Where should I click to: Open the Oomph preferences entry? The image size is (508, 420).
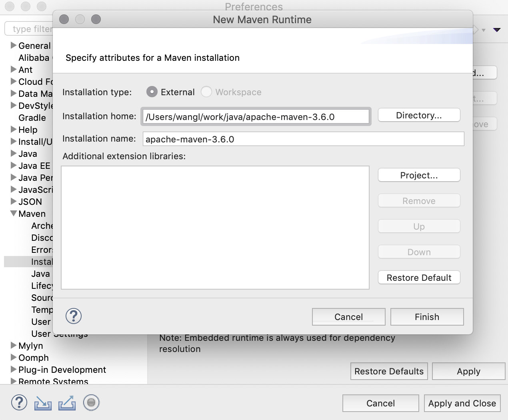pos(34,358)
